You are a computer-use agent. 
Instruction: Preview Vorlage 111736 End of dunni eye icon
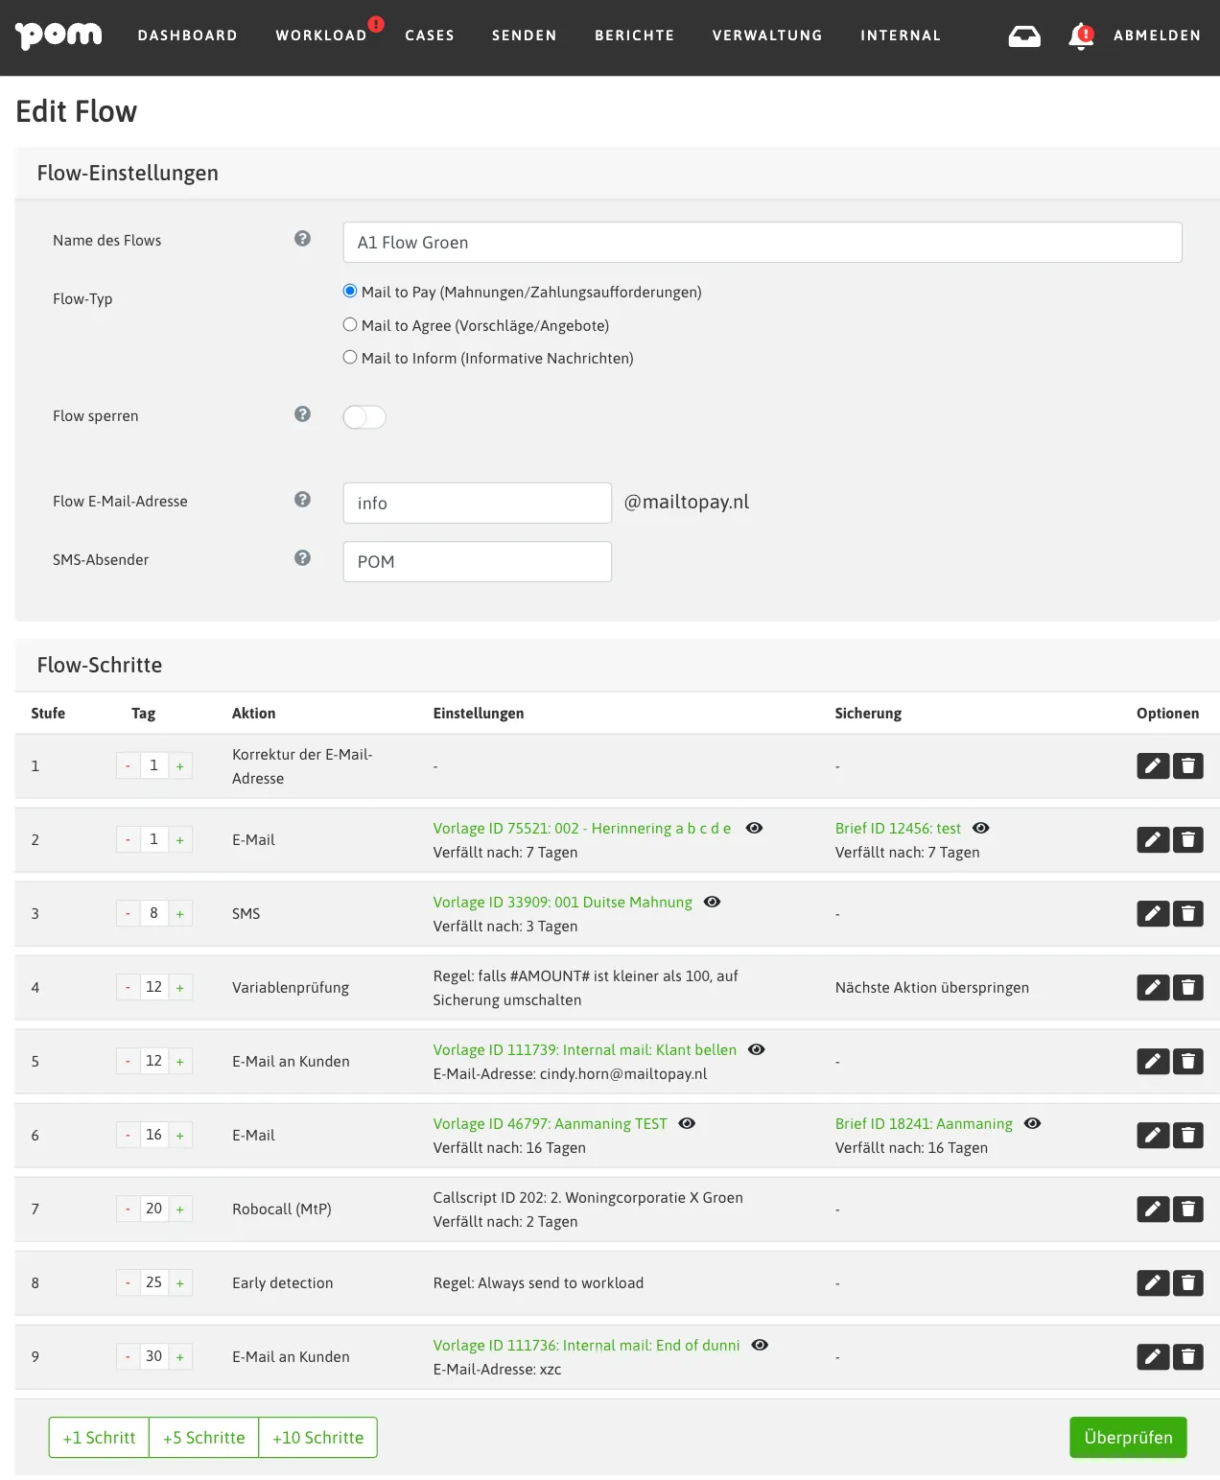(x=761, y=1345)
